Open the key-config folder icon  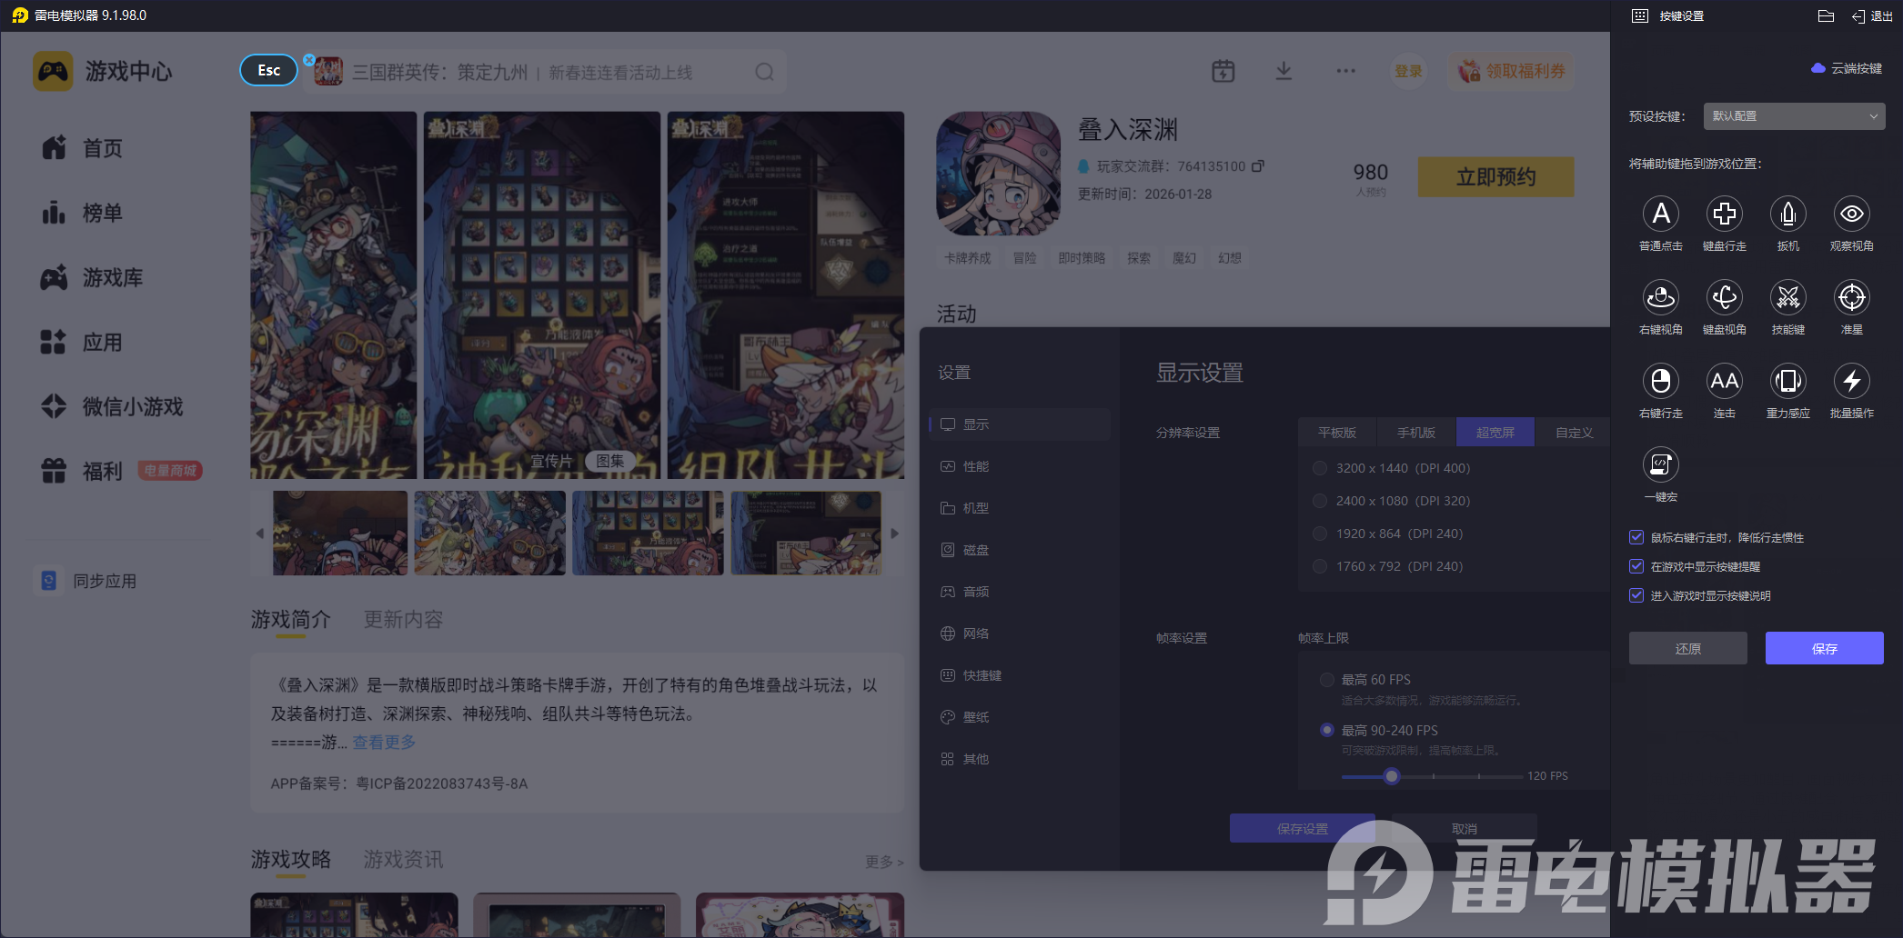[1825, 15]
